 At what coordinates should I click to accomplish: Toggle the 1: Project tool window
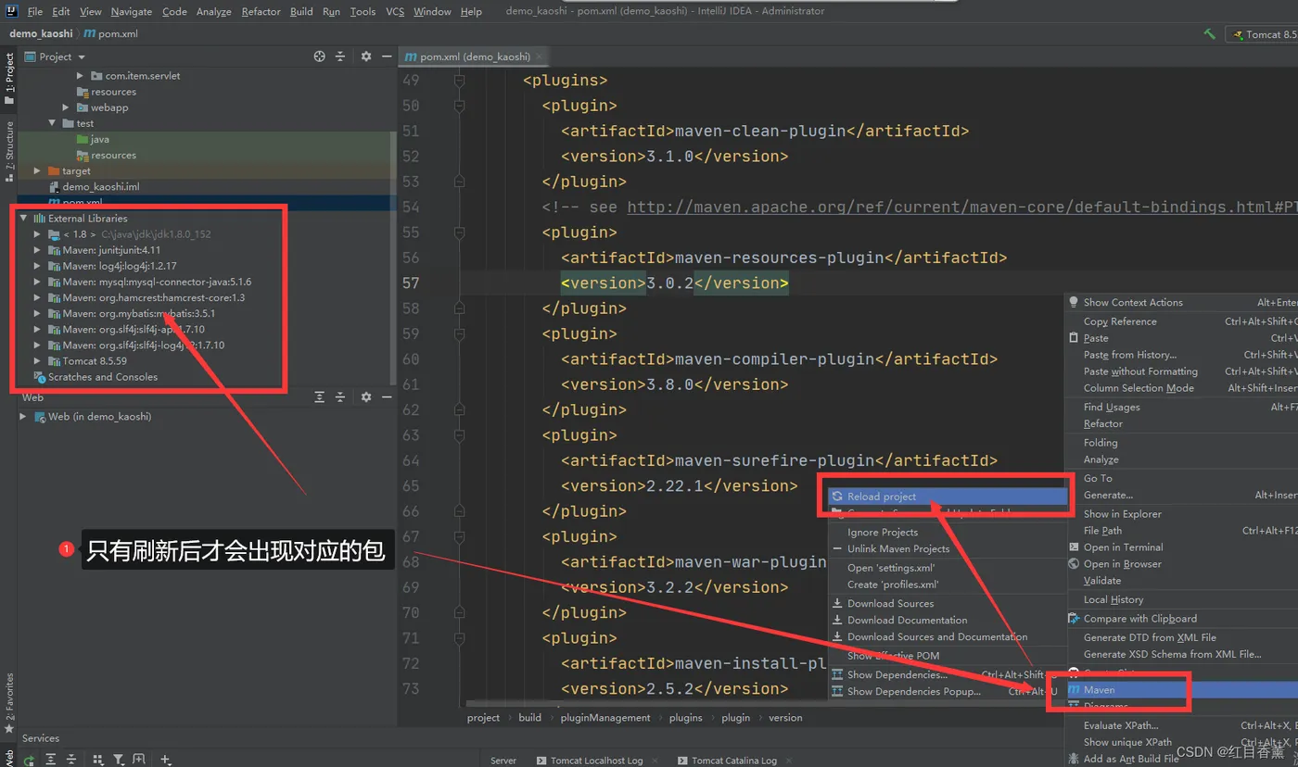(x=9, y=78)
